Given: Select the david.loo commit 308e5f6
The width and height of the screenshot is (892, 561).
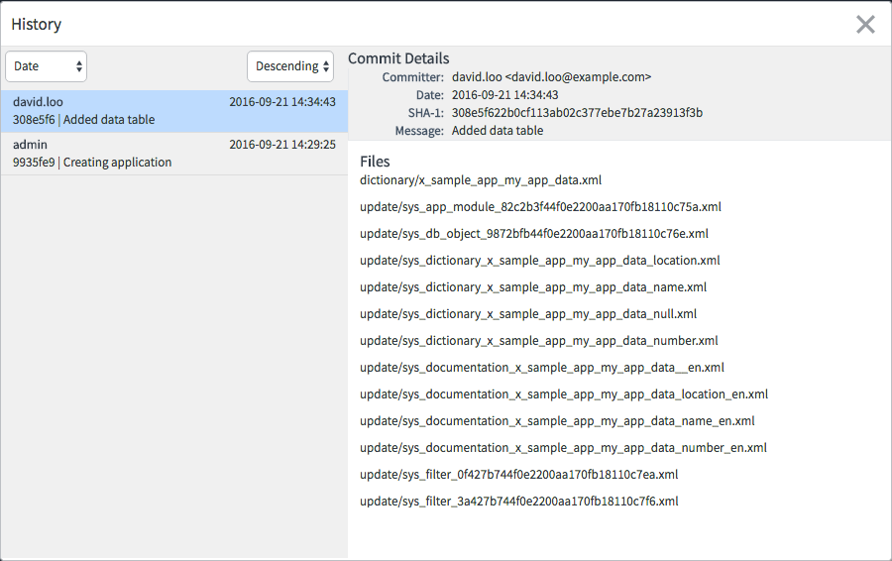Looking at the screenshot, I should pyautogui.click(x=174, y=111).
